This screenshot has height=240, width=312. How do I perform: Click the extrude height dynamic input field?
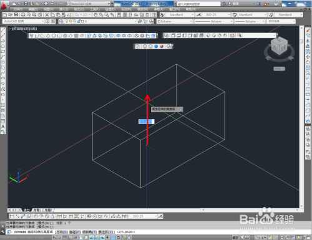146,122
